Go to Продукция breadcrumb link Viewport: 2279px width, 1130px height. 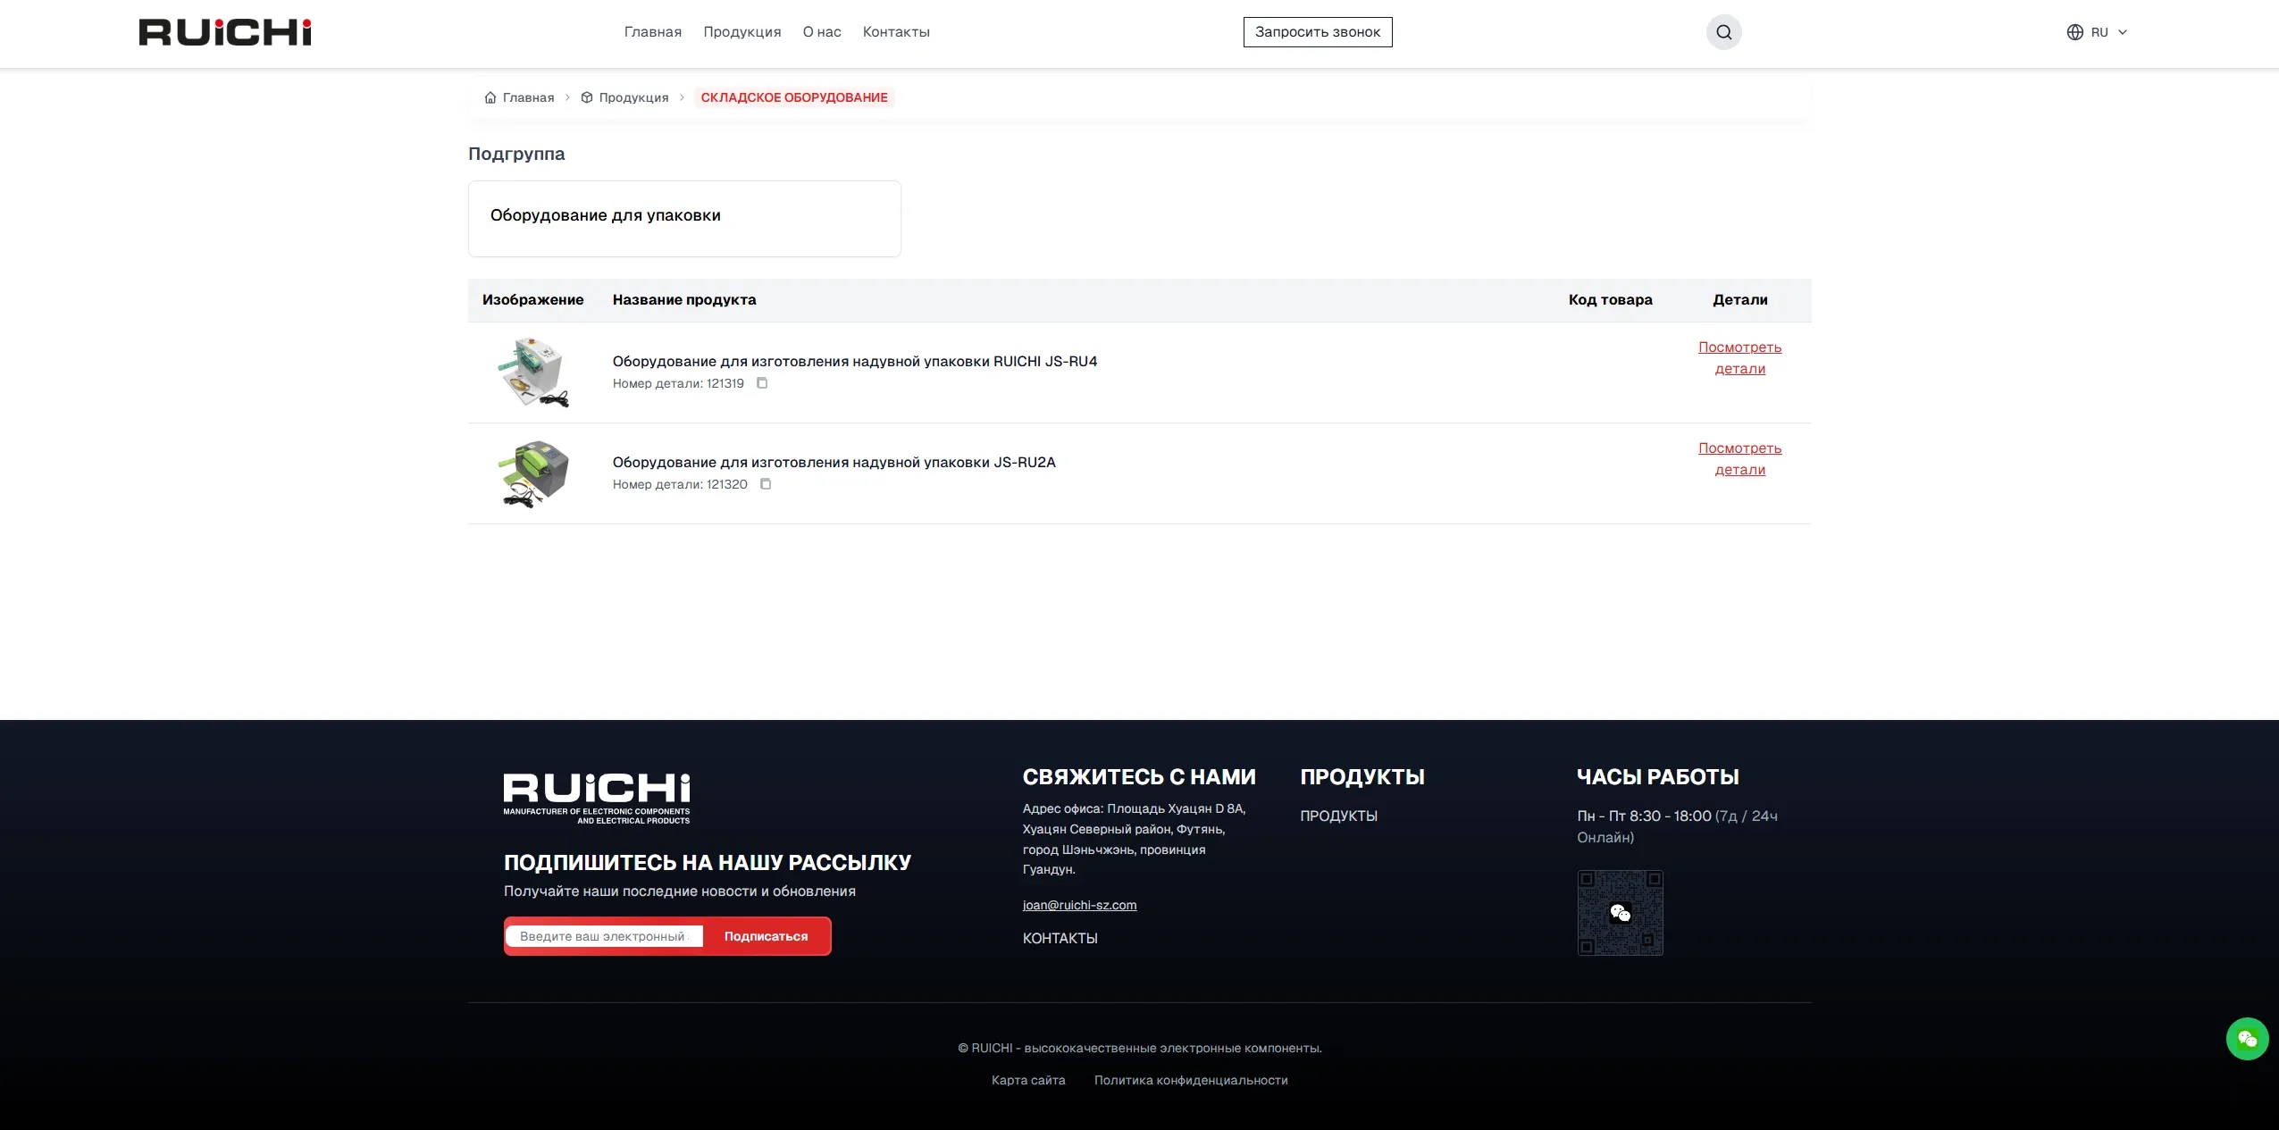(633, 97)
